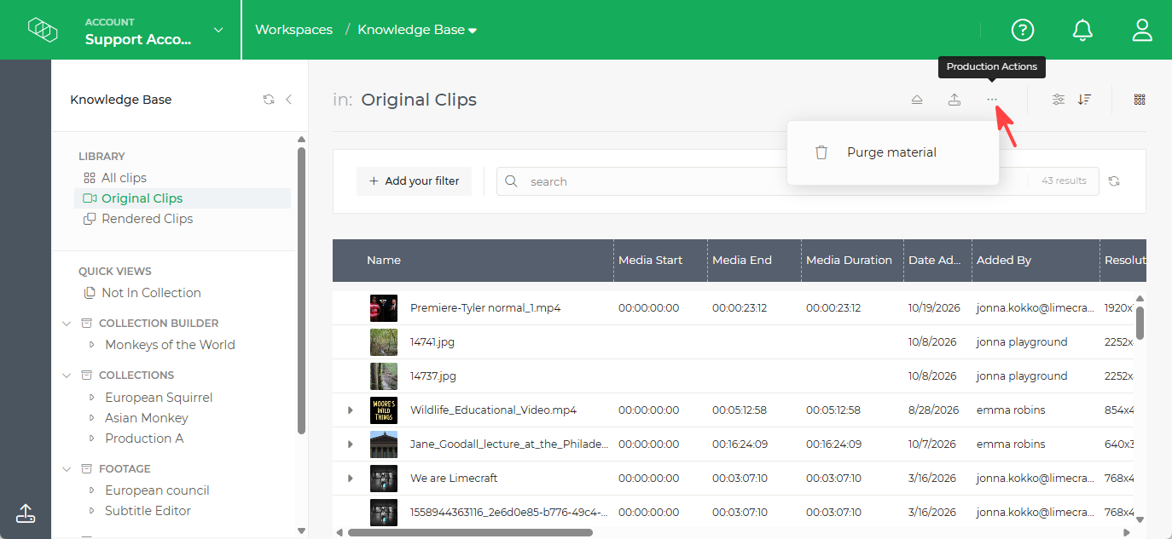This screenshot has height=539, width=1172.
Task: Sort by Media Duration column header
Action: click(849, 261)
